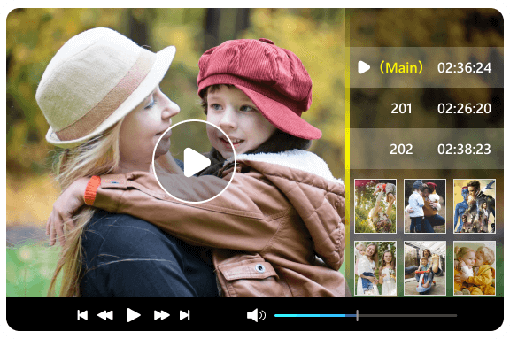Skip to previous chapter icon

click(x=82, y=315)
